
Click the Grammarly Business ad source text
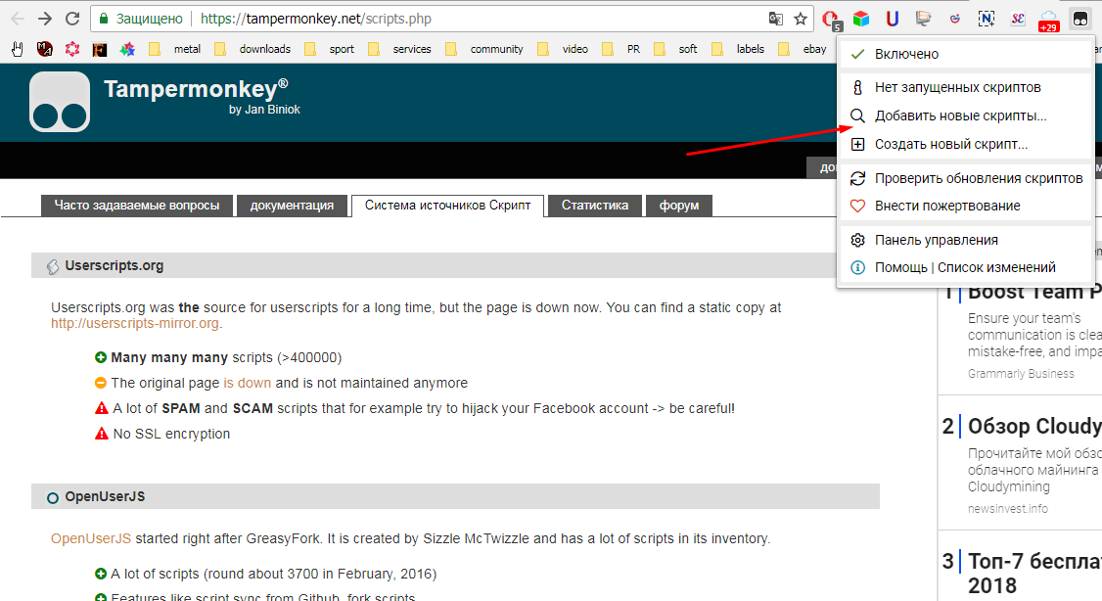tap(1021, 374)
